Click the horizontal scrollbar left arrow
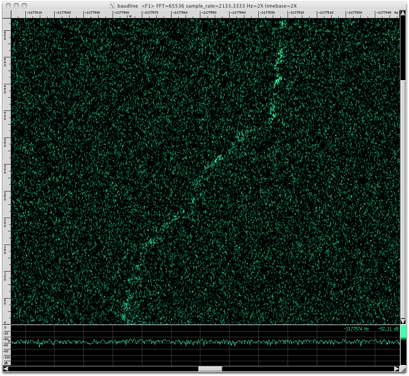 click(x=5, y=369)
